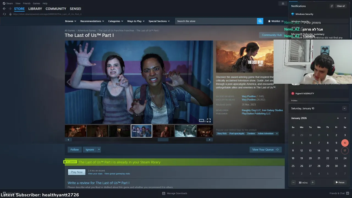Open the Wishlist star link
This screenshot has height=198, width=352.
[276, 21]
